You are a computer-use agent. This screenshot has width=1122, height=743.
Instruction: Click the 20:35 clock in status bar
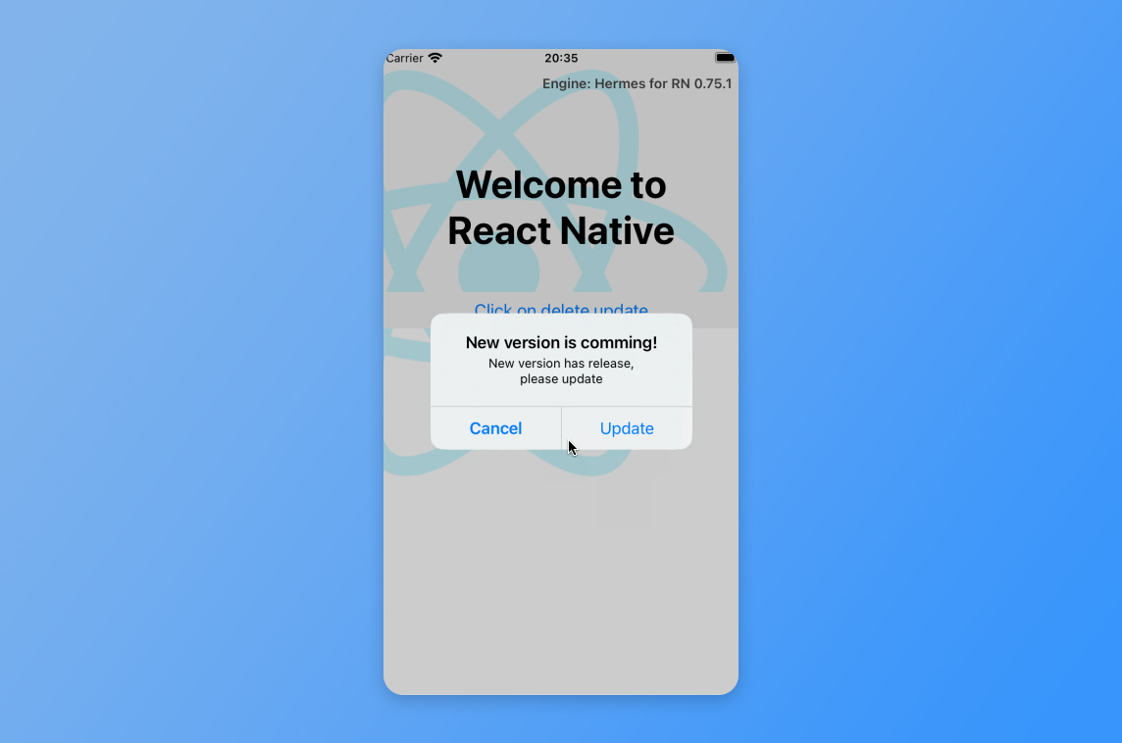click(x=561, y=58)
